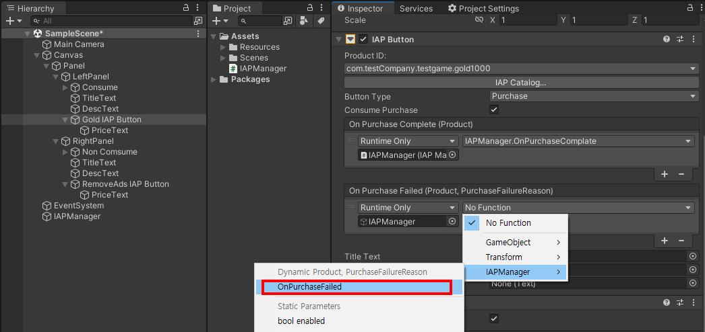This screenshot has height=332, width=705.
Task: Open IAP Button component help icon
Action: click(x=667, y=40)
